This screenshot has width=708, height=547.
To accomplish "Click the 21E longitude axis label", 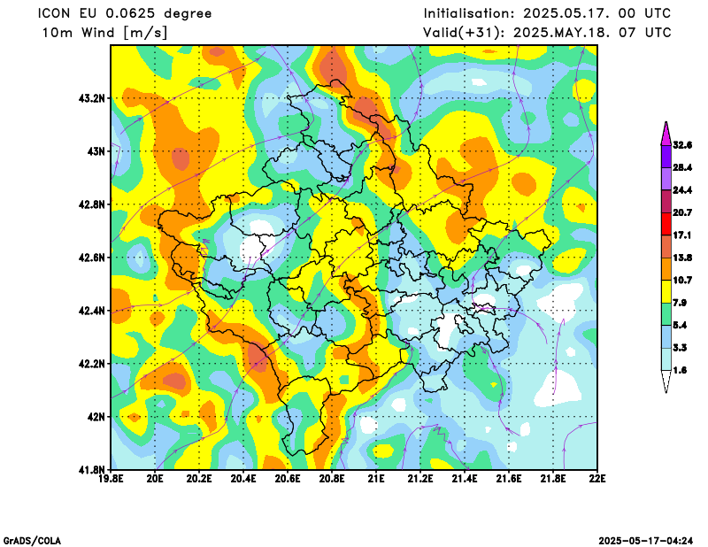I will [377, 479].
